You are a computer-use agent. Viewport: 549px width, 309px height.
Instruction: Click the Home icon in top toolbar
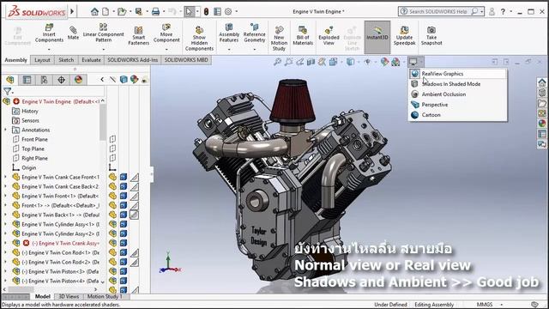[x=94, y=11]
